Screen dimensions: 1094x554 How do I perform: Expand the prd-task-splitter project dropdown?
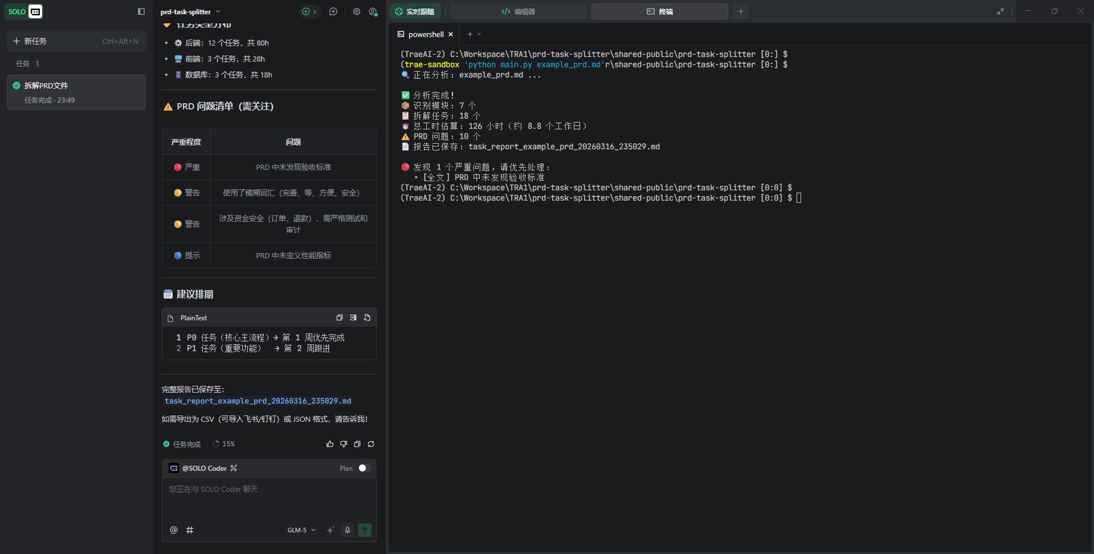tap(218, 11)
